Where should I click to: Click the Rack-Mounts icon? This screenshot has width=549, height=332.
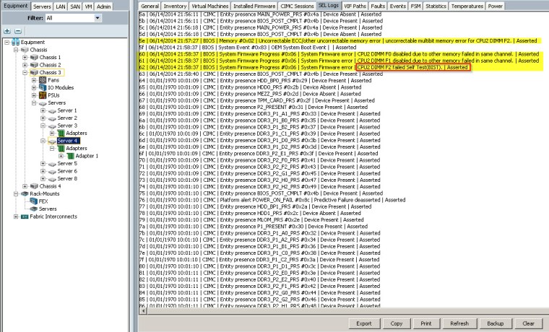coord(25,193)
